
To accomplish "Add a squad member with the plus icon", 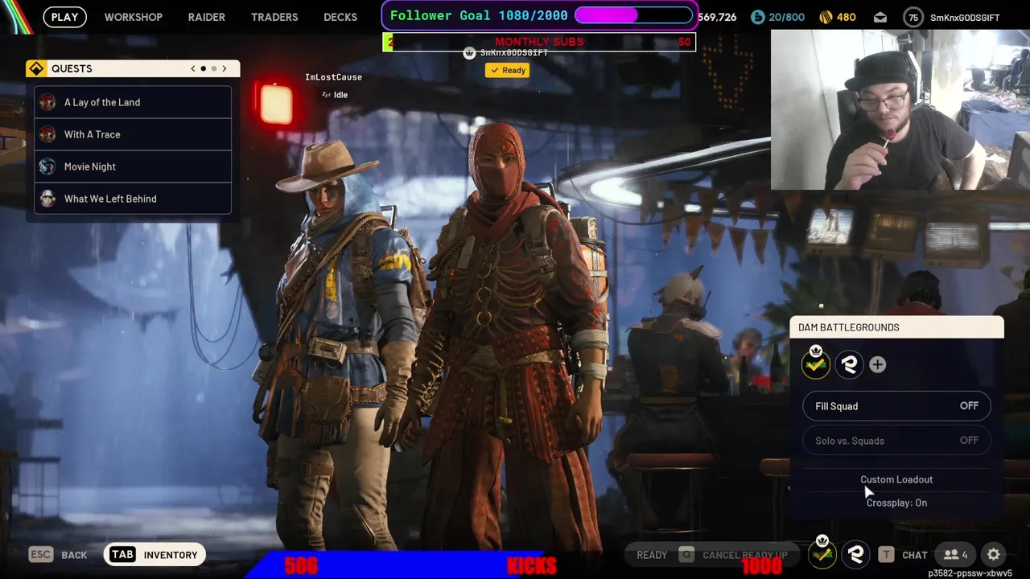I will [877, 365].
